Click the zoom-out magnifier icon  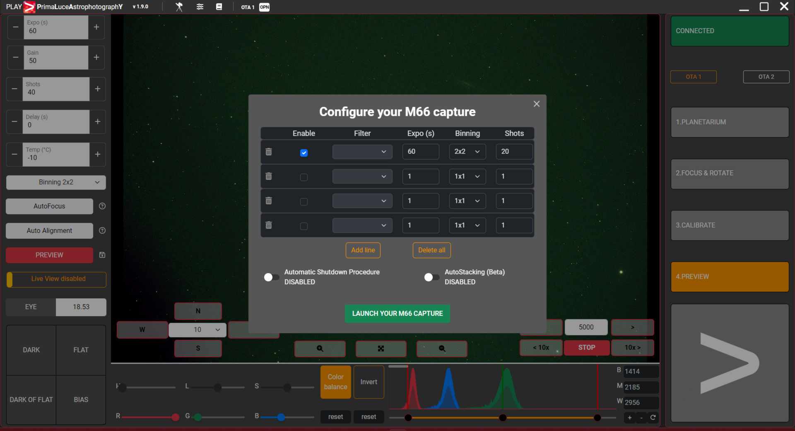tap(442, 349)
